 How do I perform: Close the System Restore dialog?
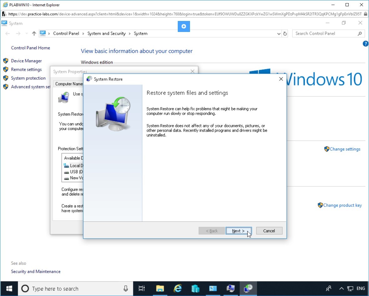[x=281, y=79]
